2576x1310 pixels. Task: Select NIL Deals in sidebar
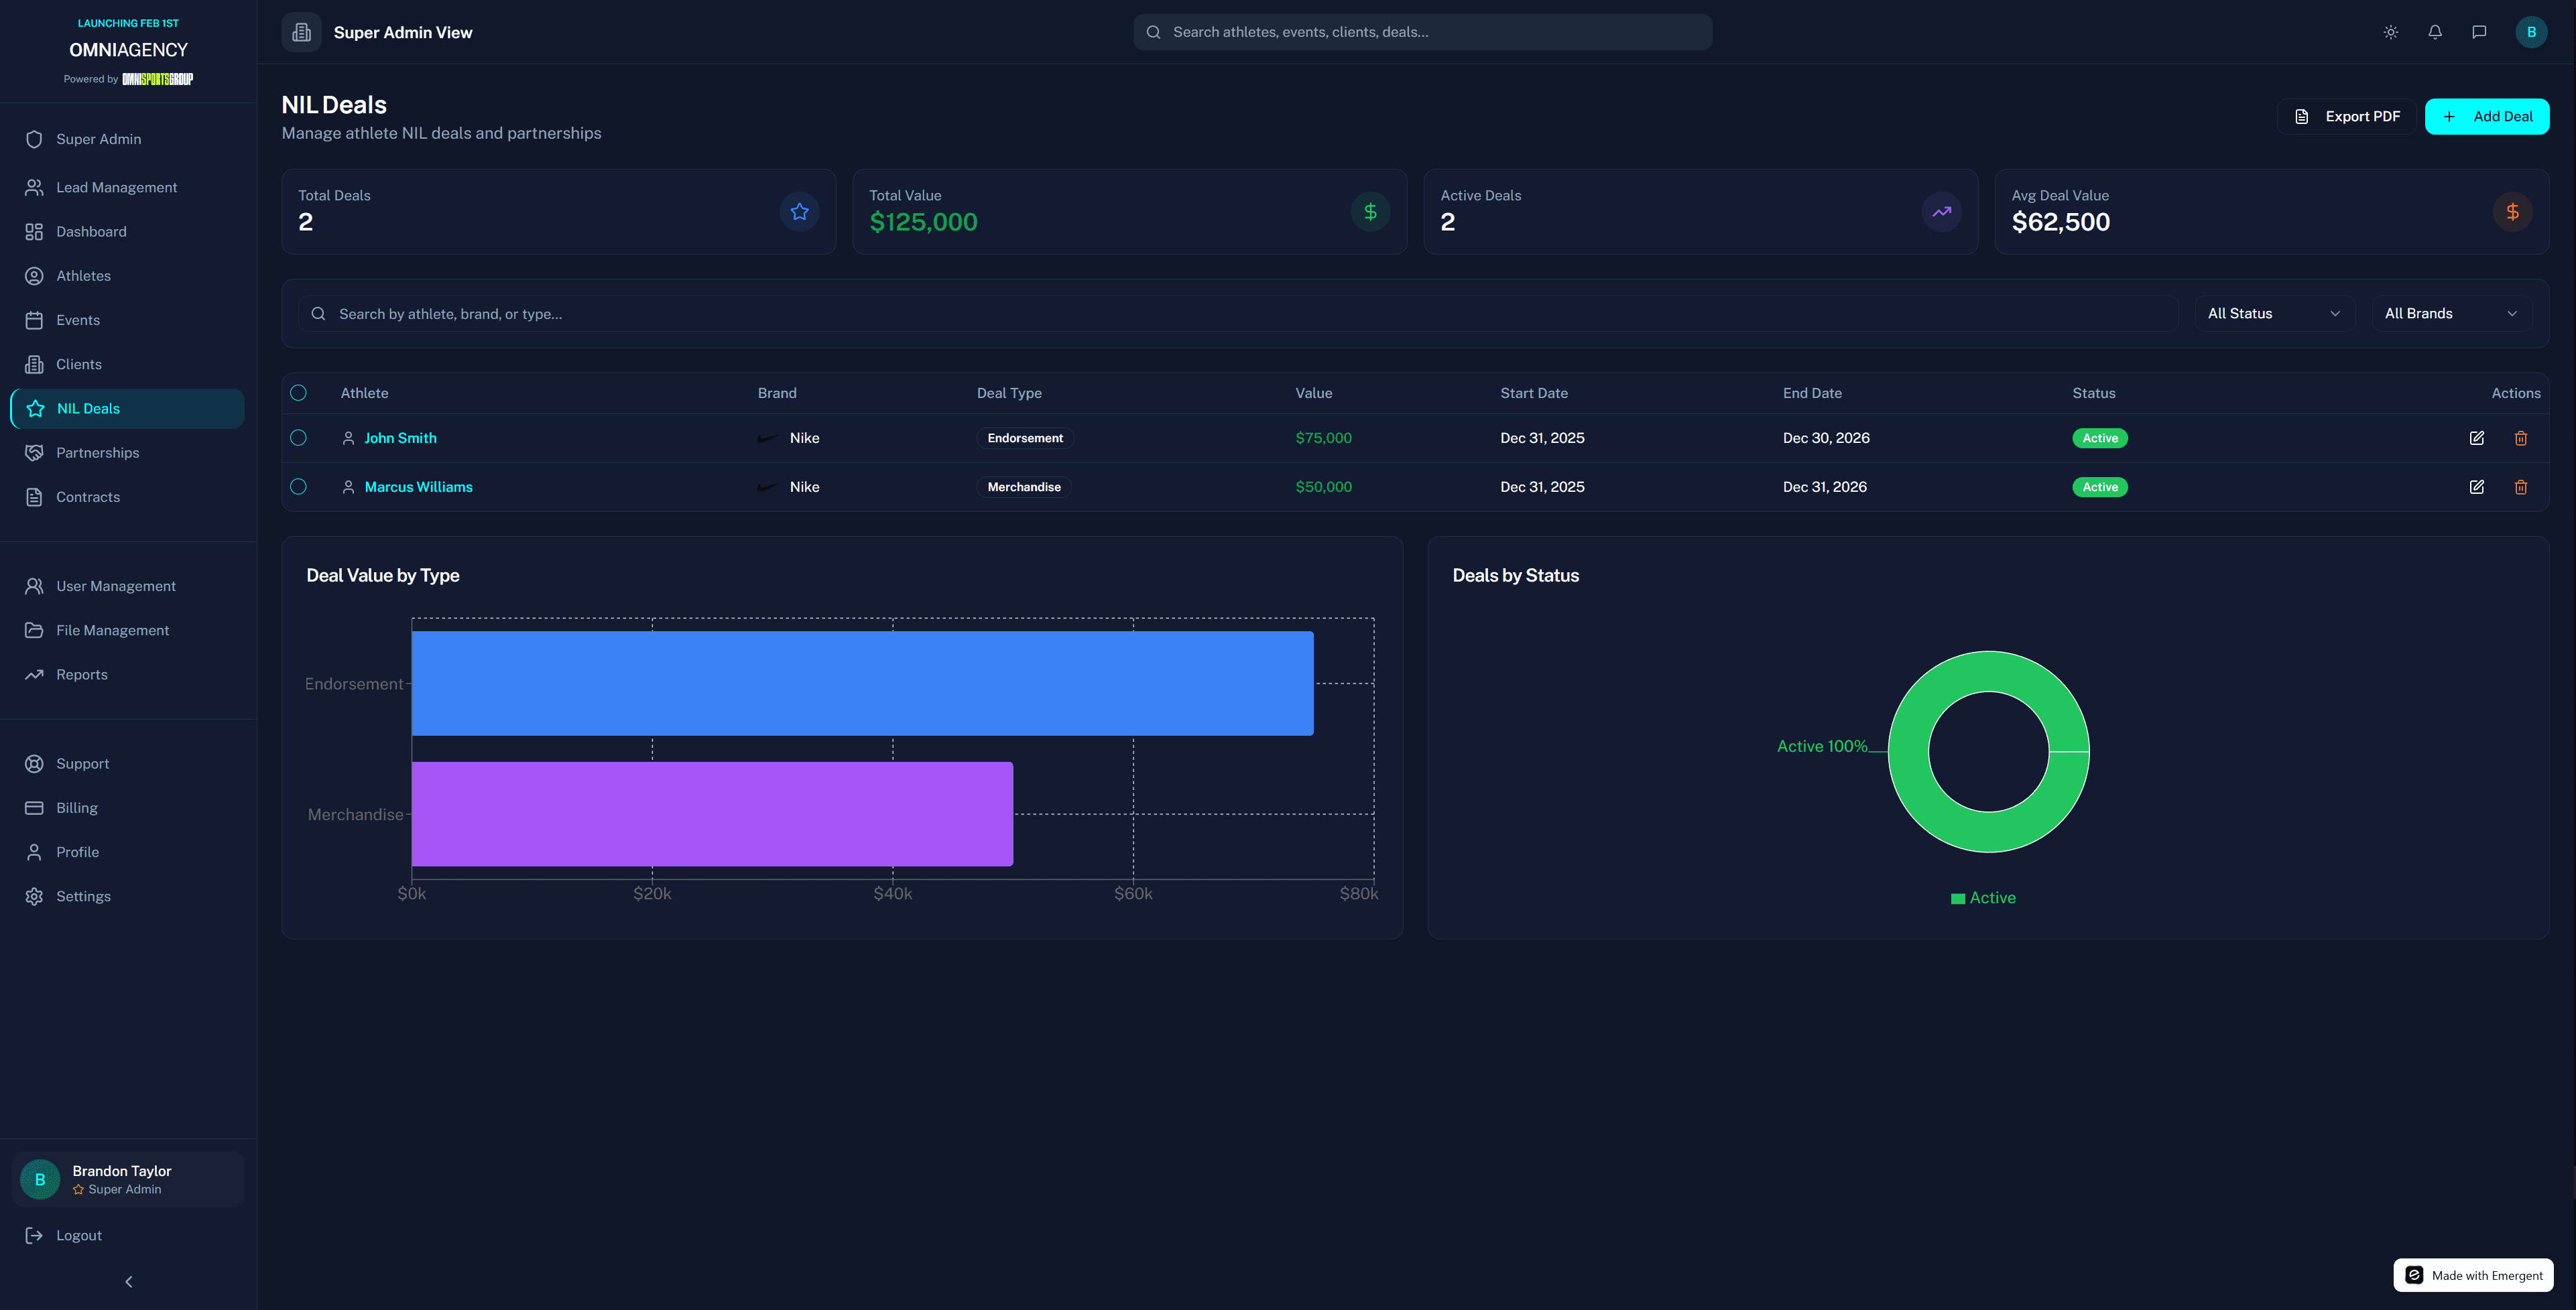[x=127, y=409]
